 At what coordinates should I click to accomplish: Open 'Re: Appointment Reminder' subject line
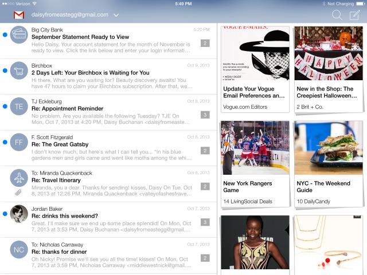[68, 108]
